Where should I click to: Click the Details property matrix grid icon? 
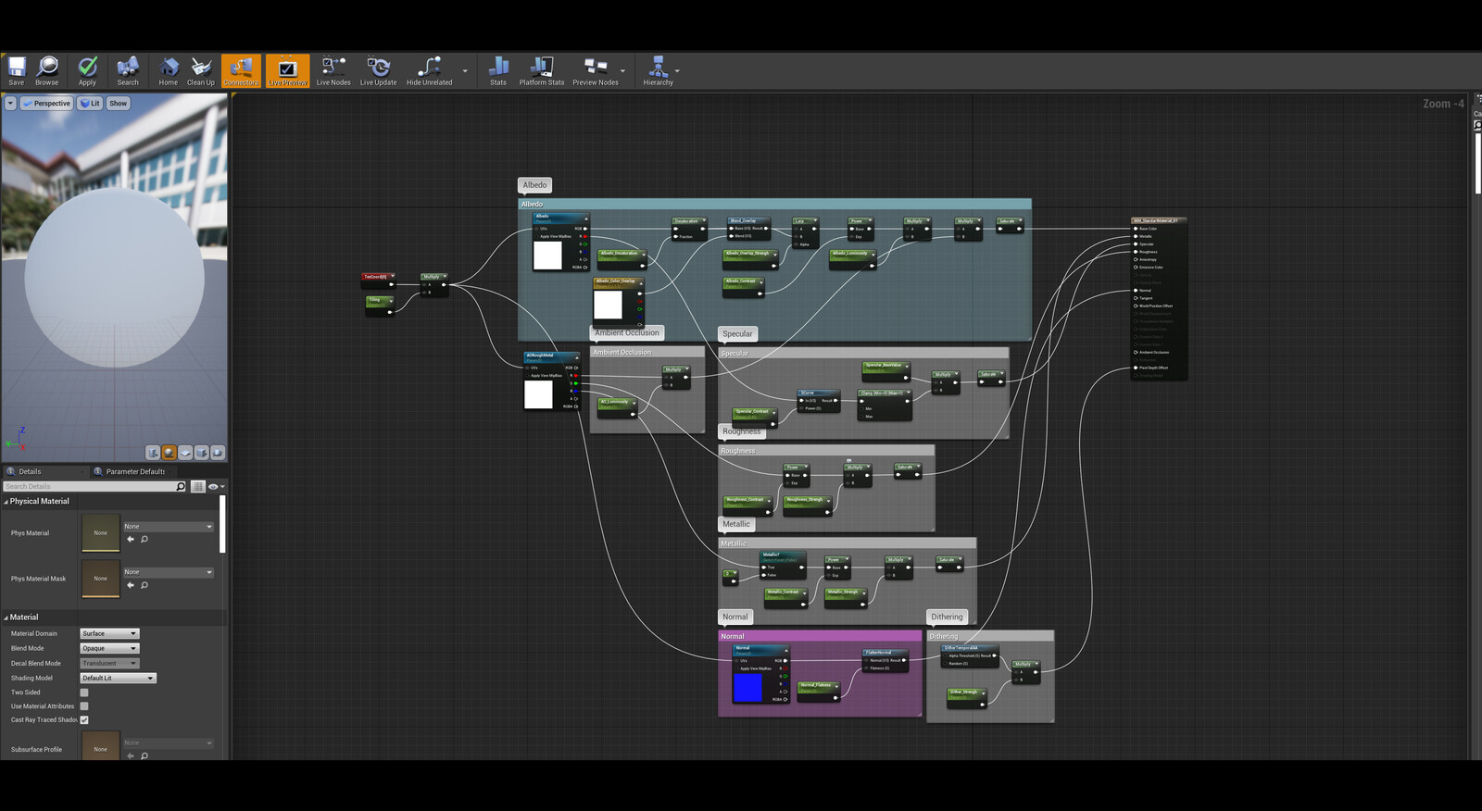point(198,486)
